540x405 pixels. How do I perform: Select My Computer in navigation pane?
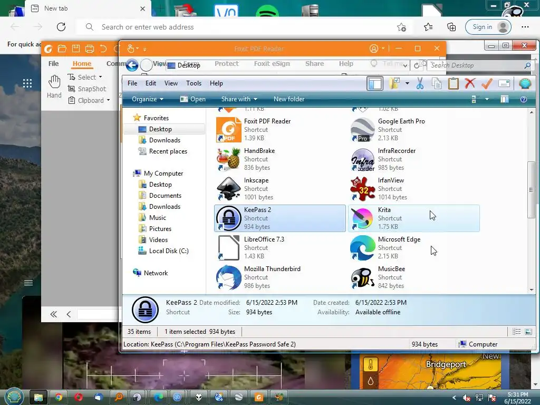(158, 173)
